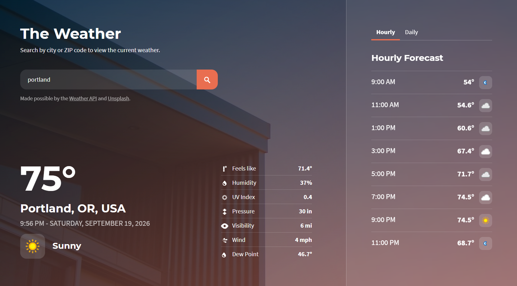Click the UV Index sun icon

pyautogui.click(x=225, y=197)
